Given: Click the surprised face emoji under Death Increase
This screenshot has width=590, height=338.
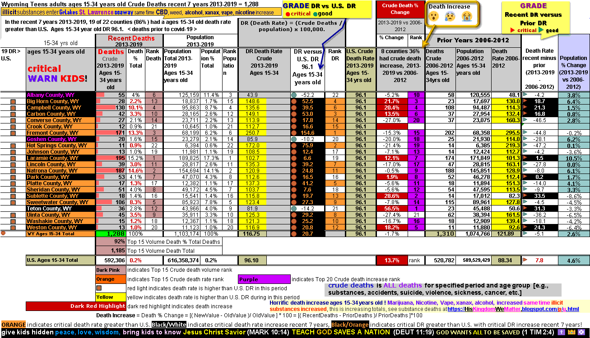Looking at the screenshot, I should coord(434,17).
